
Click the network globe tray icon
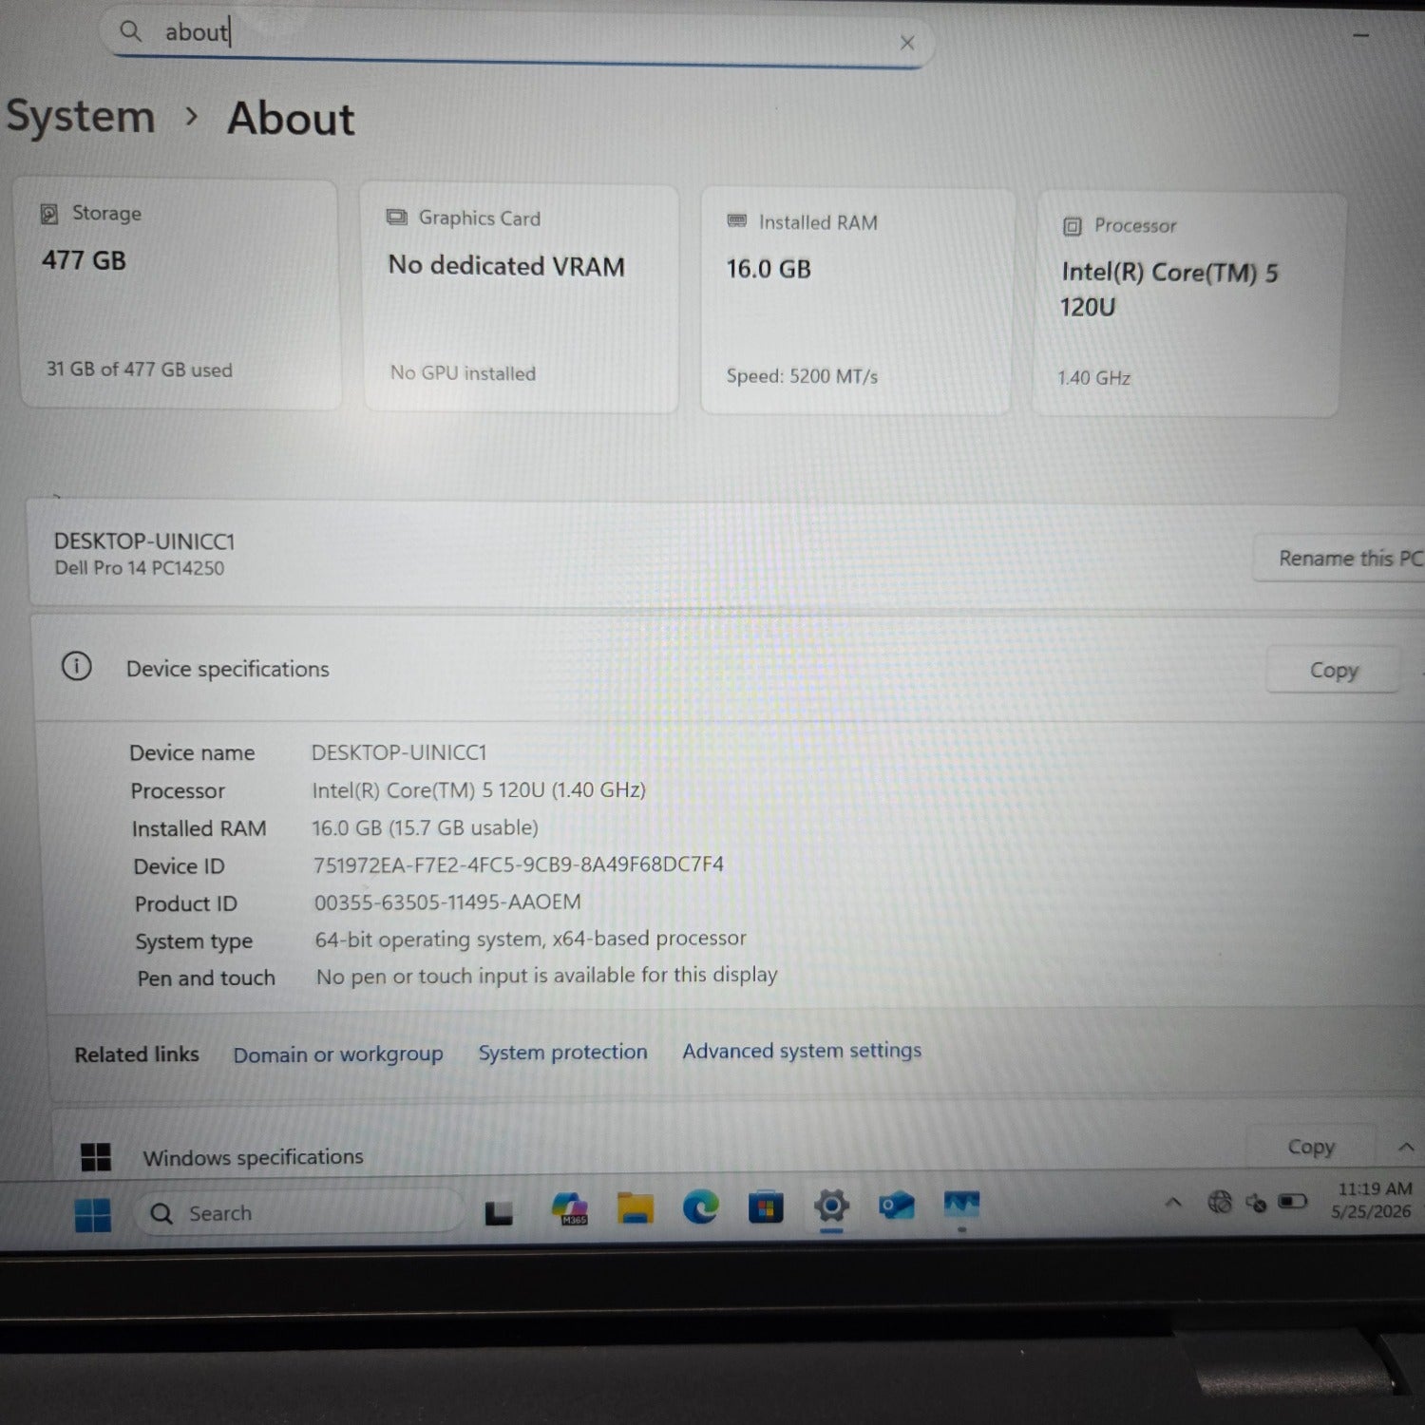pos(1220,1203)
